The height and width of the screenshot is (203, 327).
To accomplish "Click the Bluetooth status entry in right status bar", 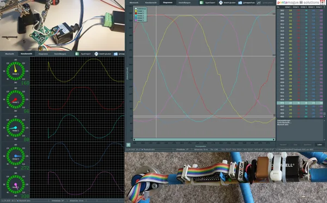I will click(x=148, y=150).
